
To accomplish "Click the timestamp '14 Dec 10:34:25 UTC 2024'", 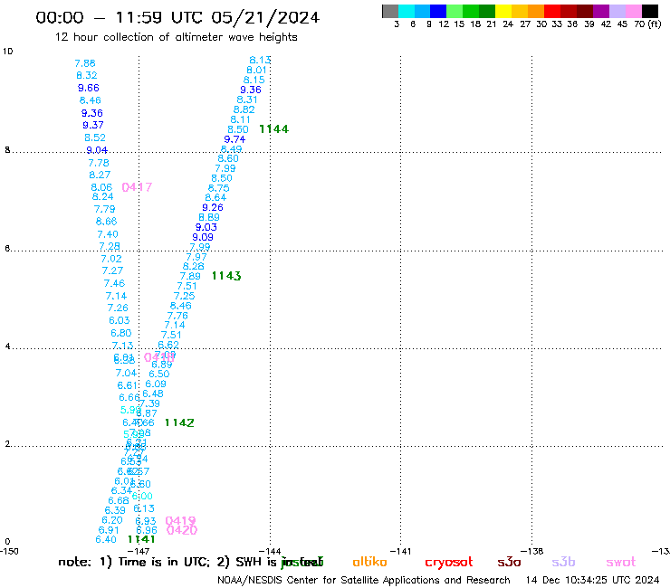I will click(593, 581).
